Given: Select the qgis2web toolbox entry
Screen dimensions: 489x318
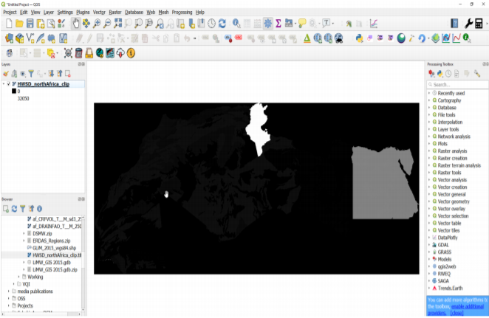Looking at the screenshot, I should (x=447, y=266).
